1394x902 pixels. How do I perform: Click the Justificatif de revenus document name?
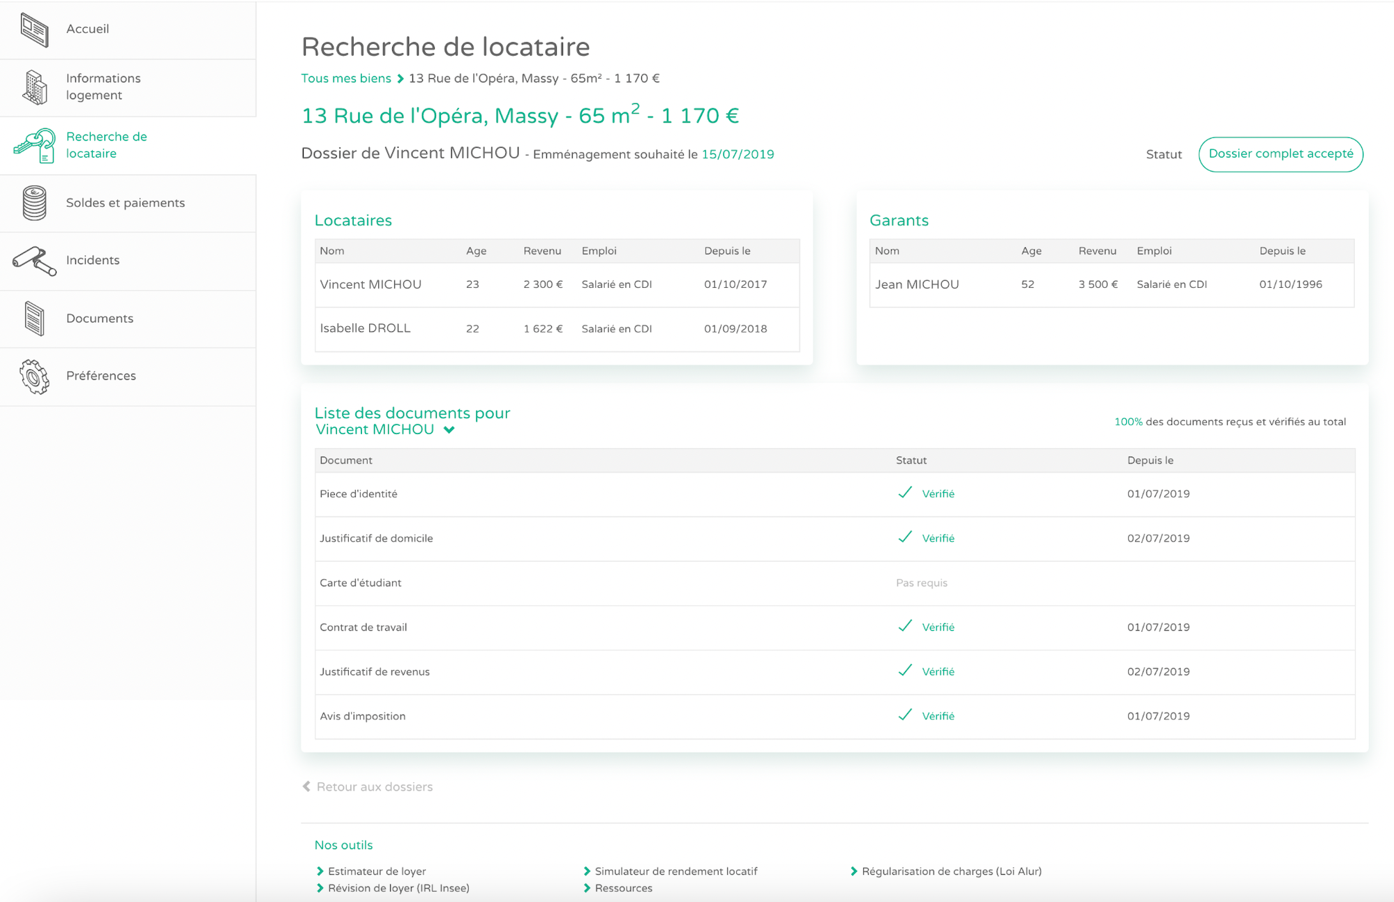tap(375, 672)
